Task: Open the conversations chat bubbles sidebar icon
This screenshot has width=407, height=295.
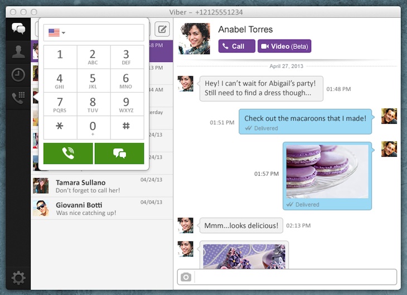Action: (x=18, y=28)
